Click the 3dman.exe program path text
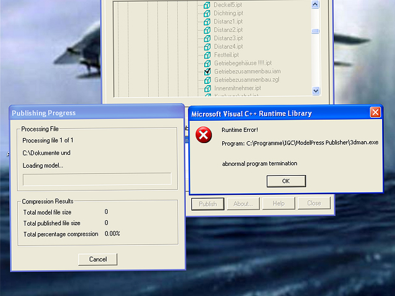 coord(300,142)
